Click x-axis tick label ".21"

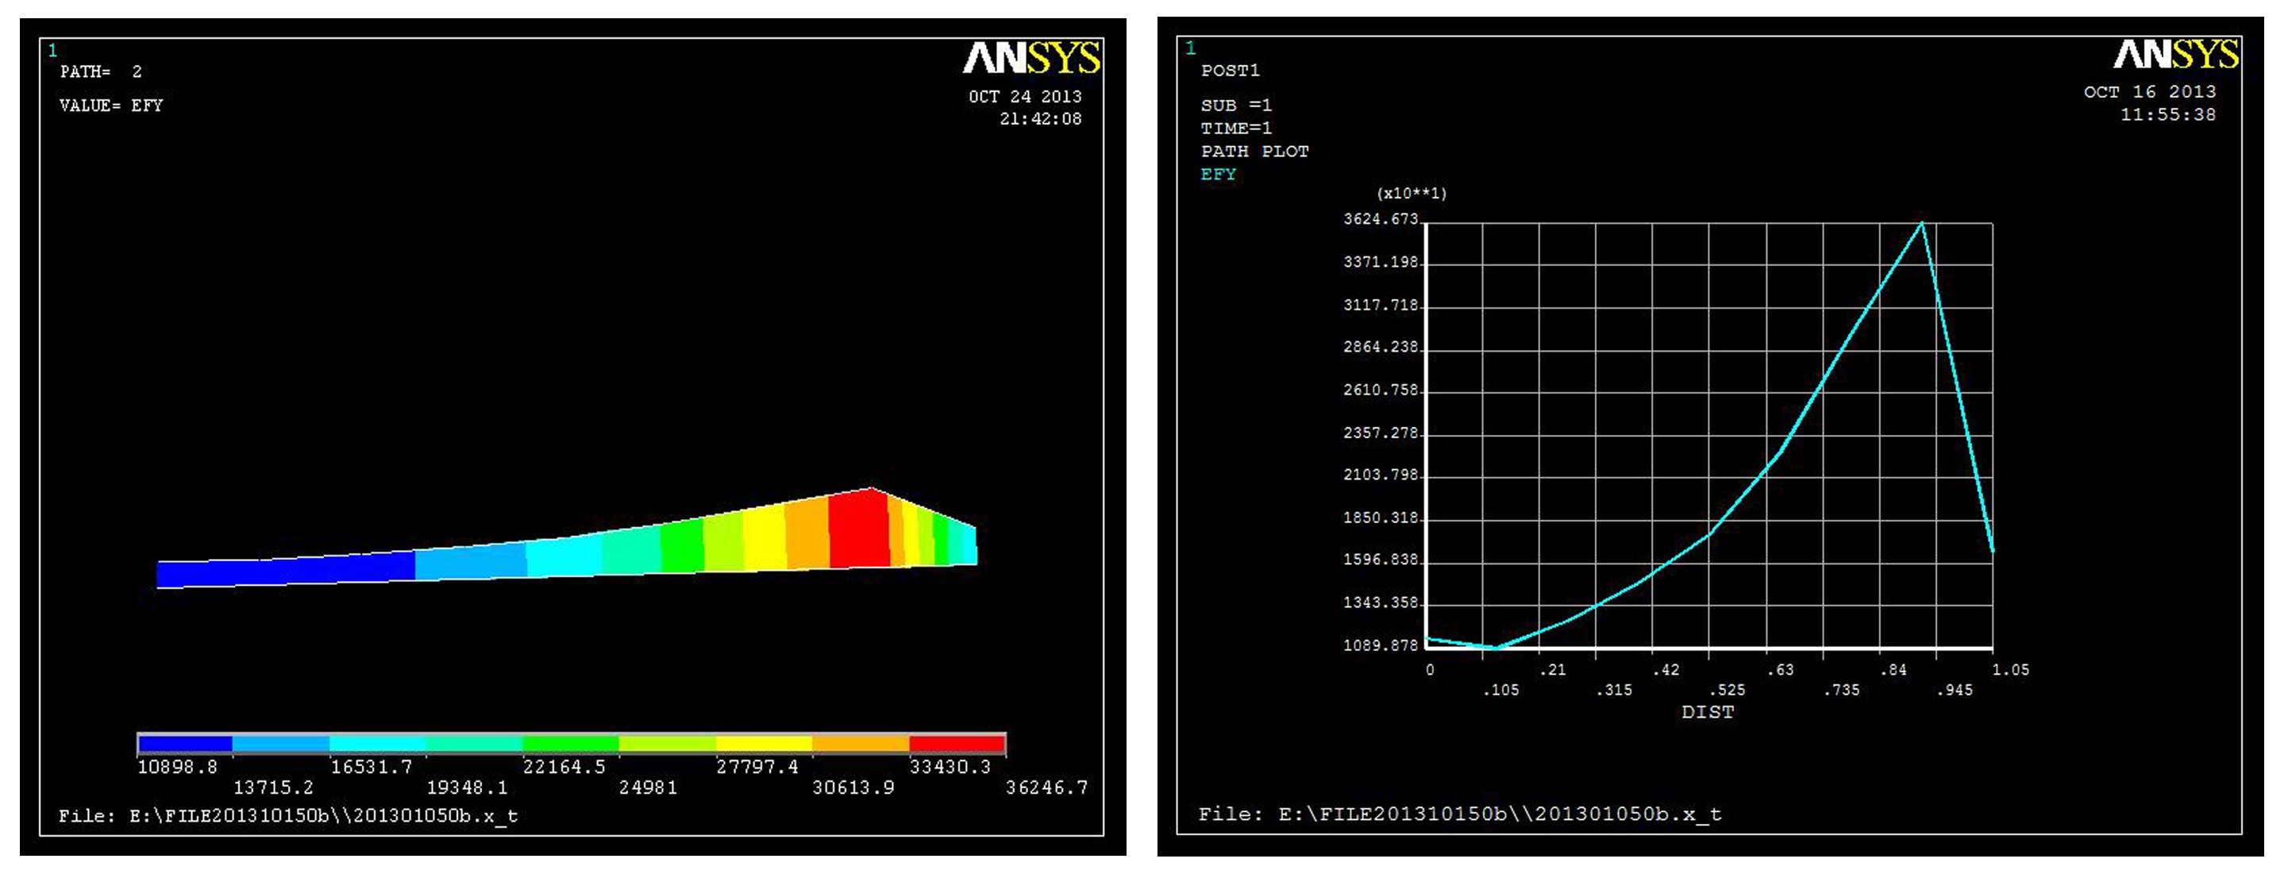(x=1553, y=670)
